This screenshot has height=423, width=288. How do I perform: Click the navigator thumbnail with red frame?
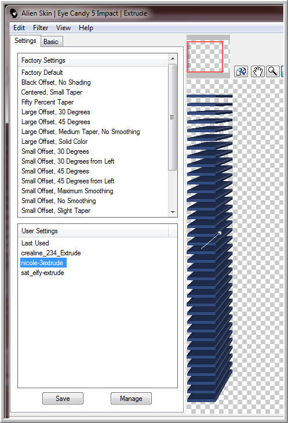205,57
